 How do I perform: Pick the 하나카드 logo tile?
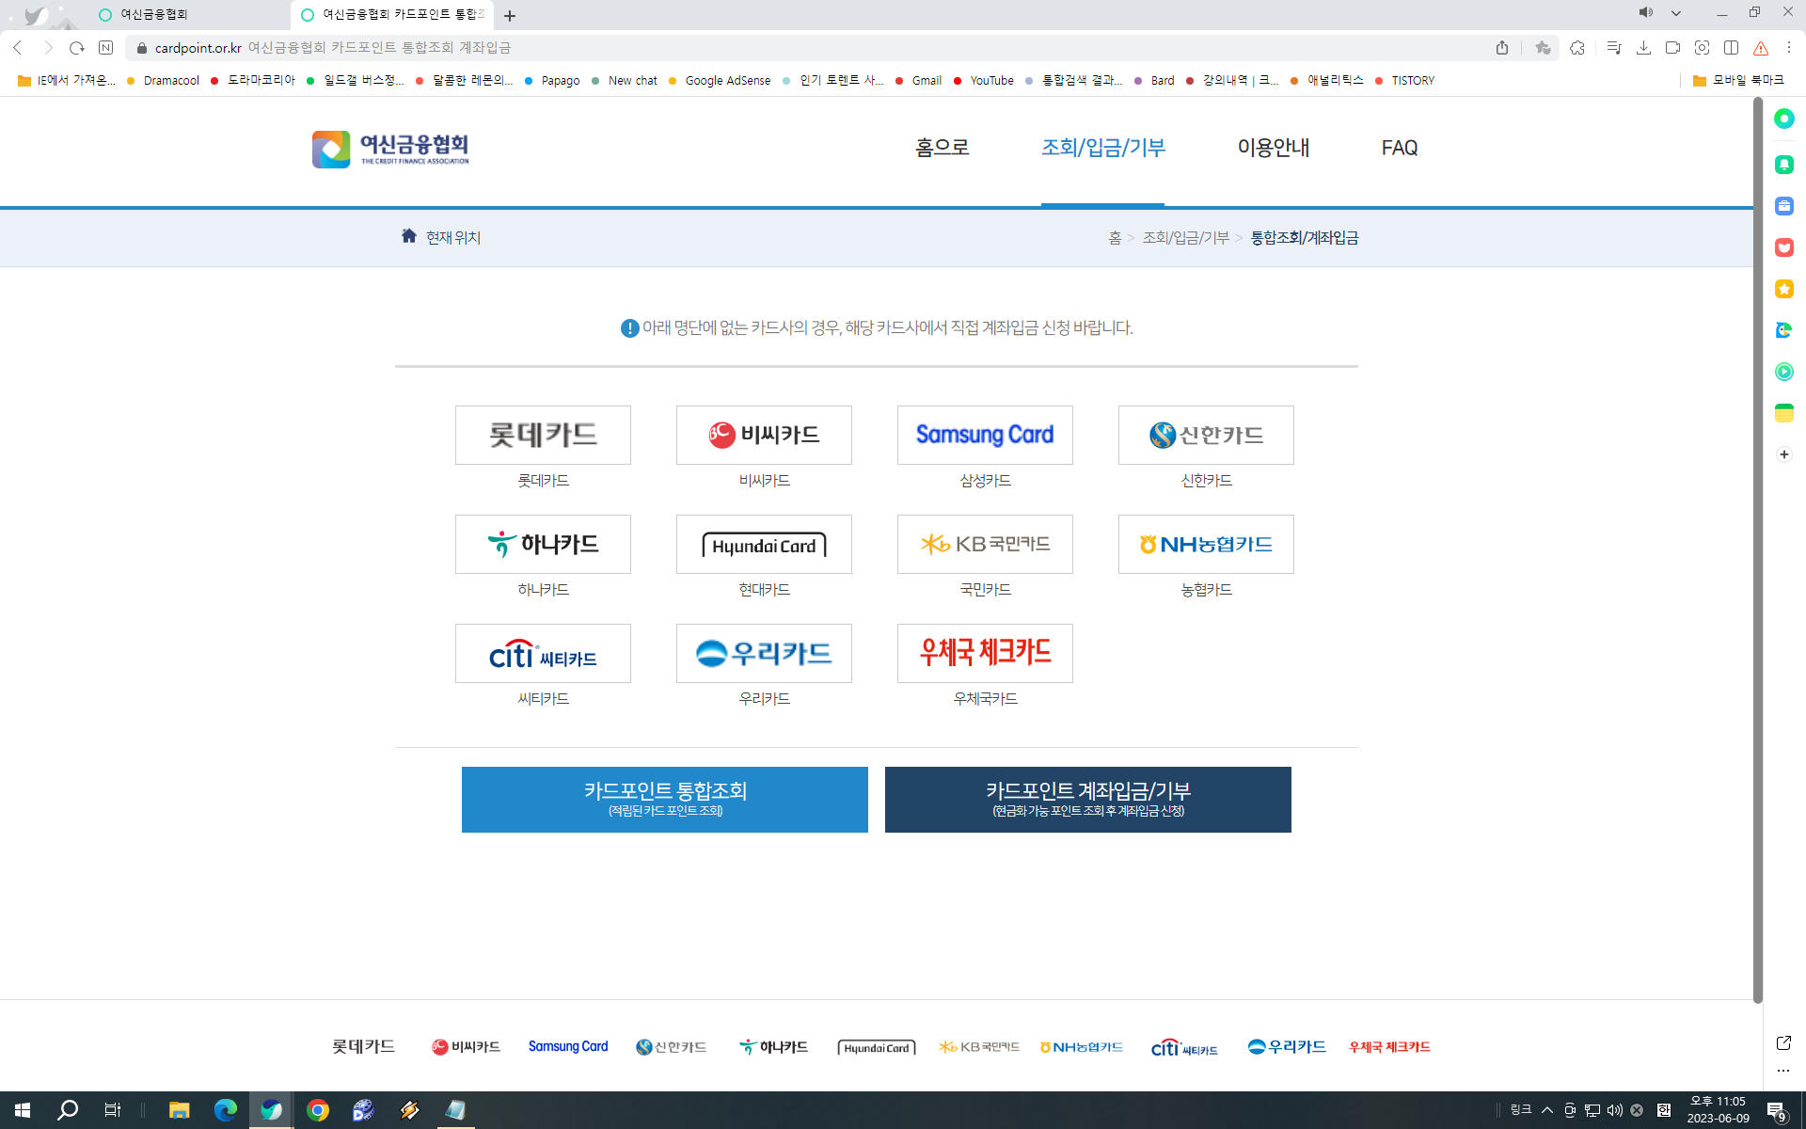tap(543, 544)
